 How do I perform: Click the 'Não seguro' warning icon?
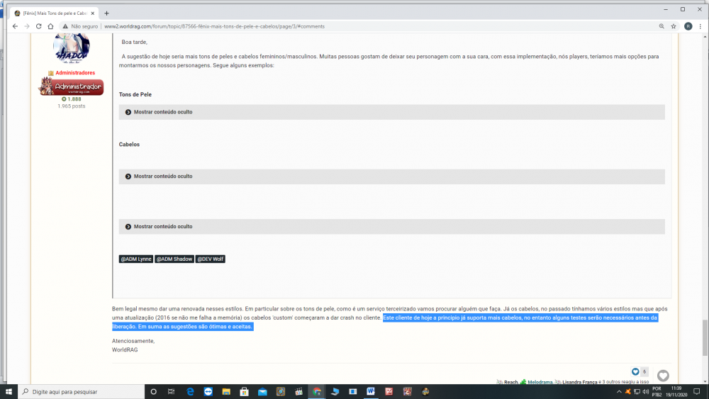[x=65, y=26]
